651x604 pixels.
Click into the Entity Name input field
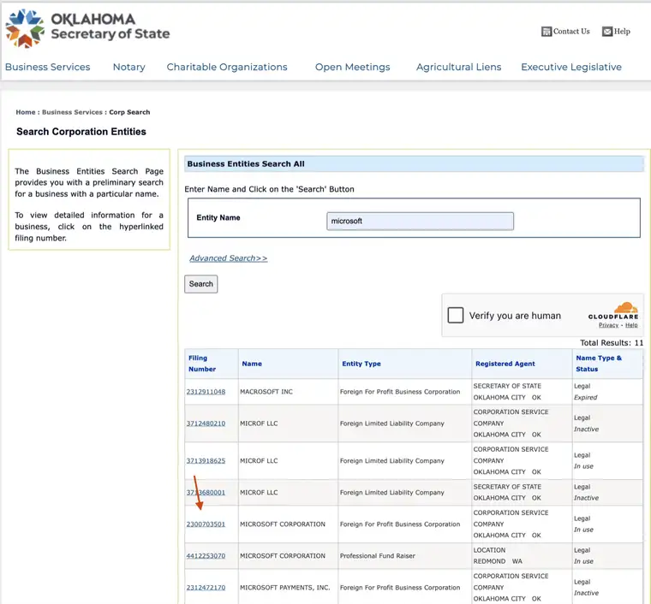420,221
